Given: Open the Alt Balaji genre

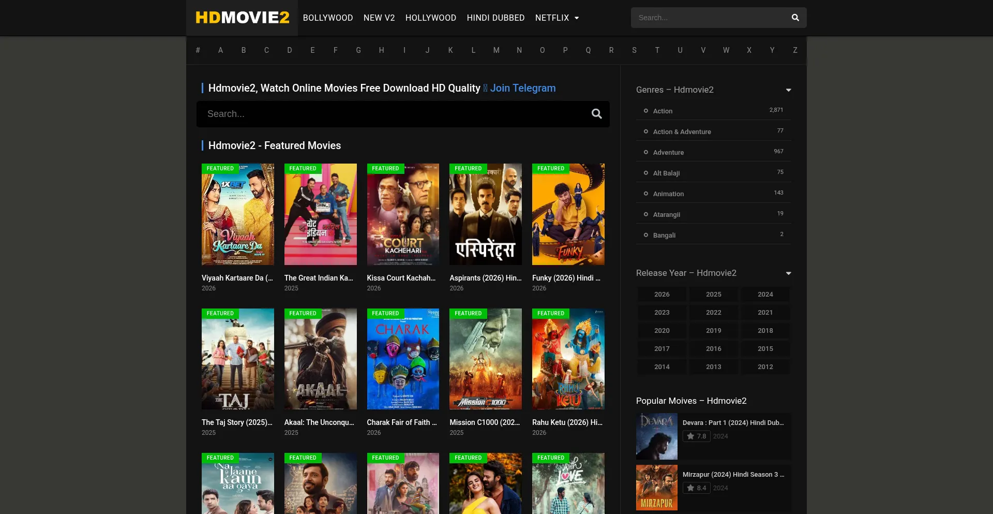Looking at the screenshot, I should (666, 173).
